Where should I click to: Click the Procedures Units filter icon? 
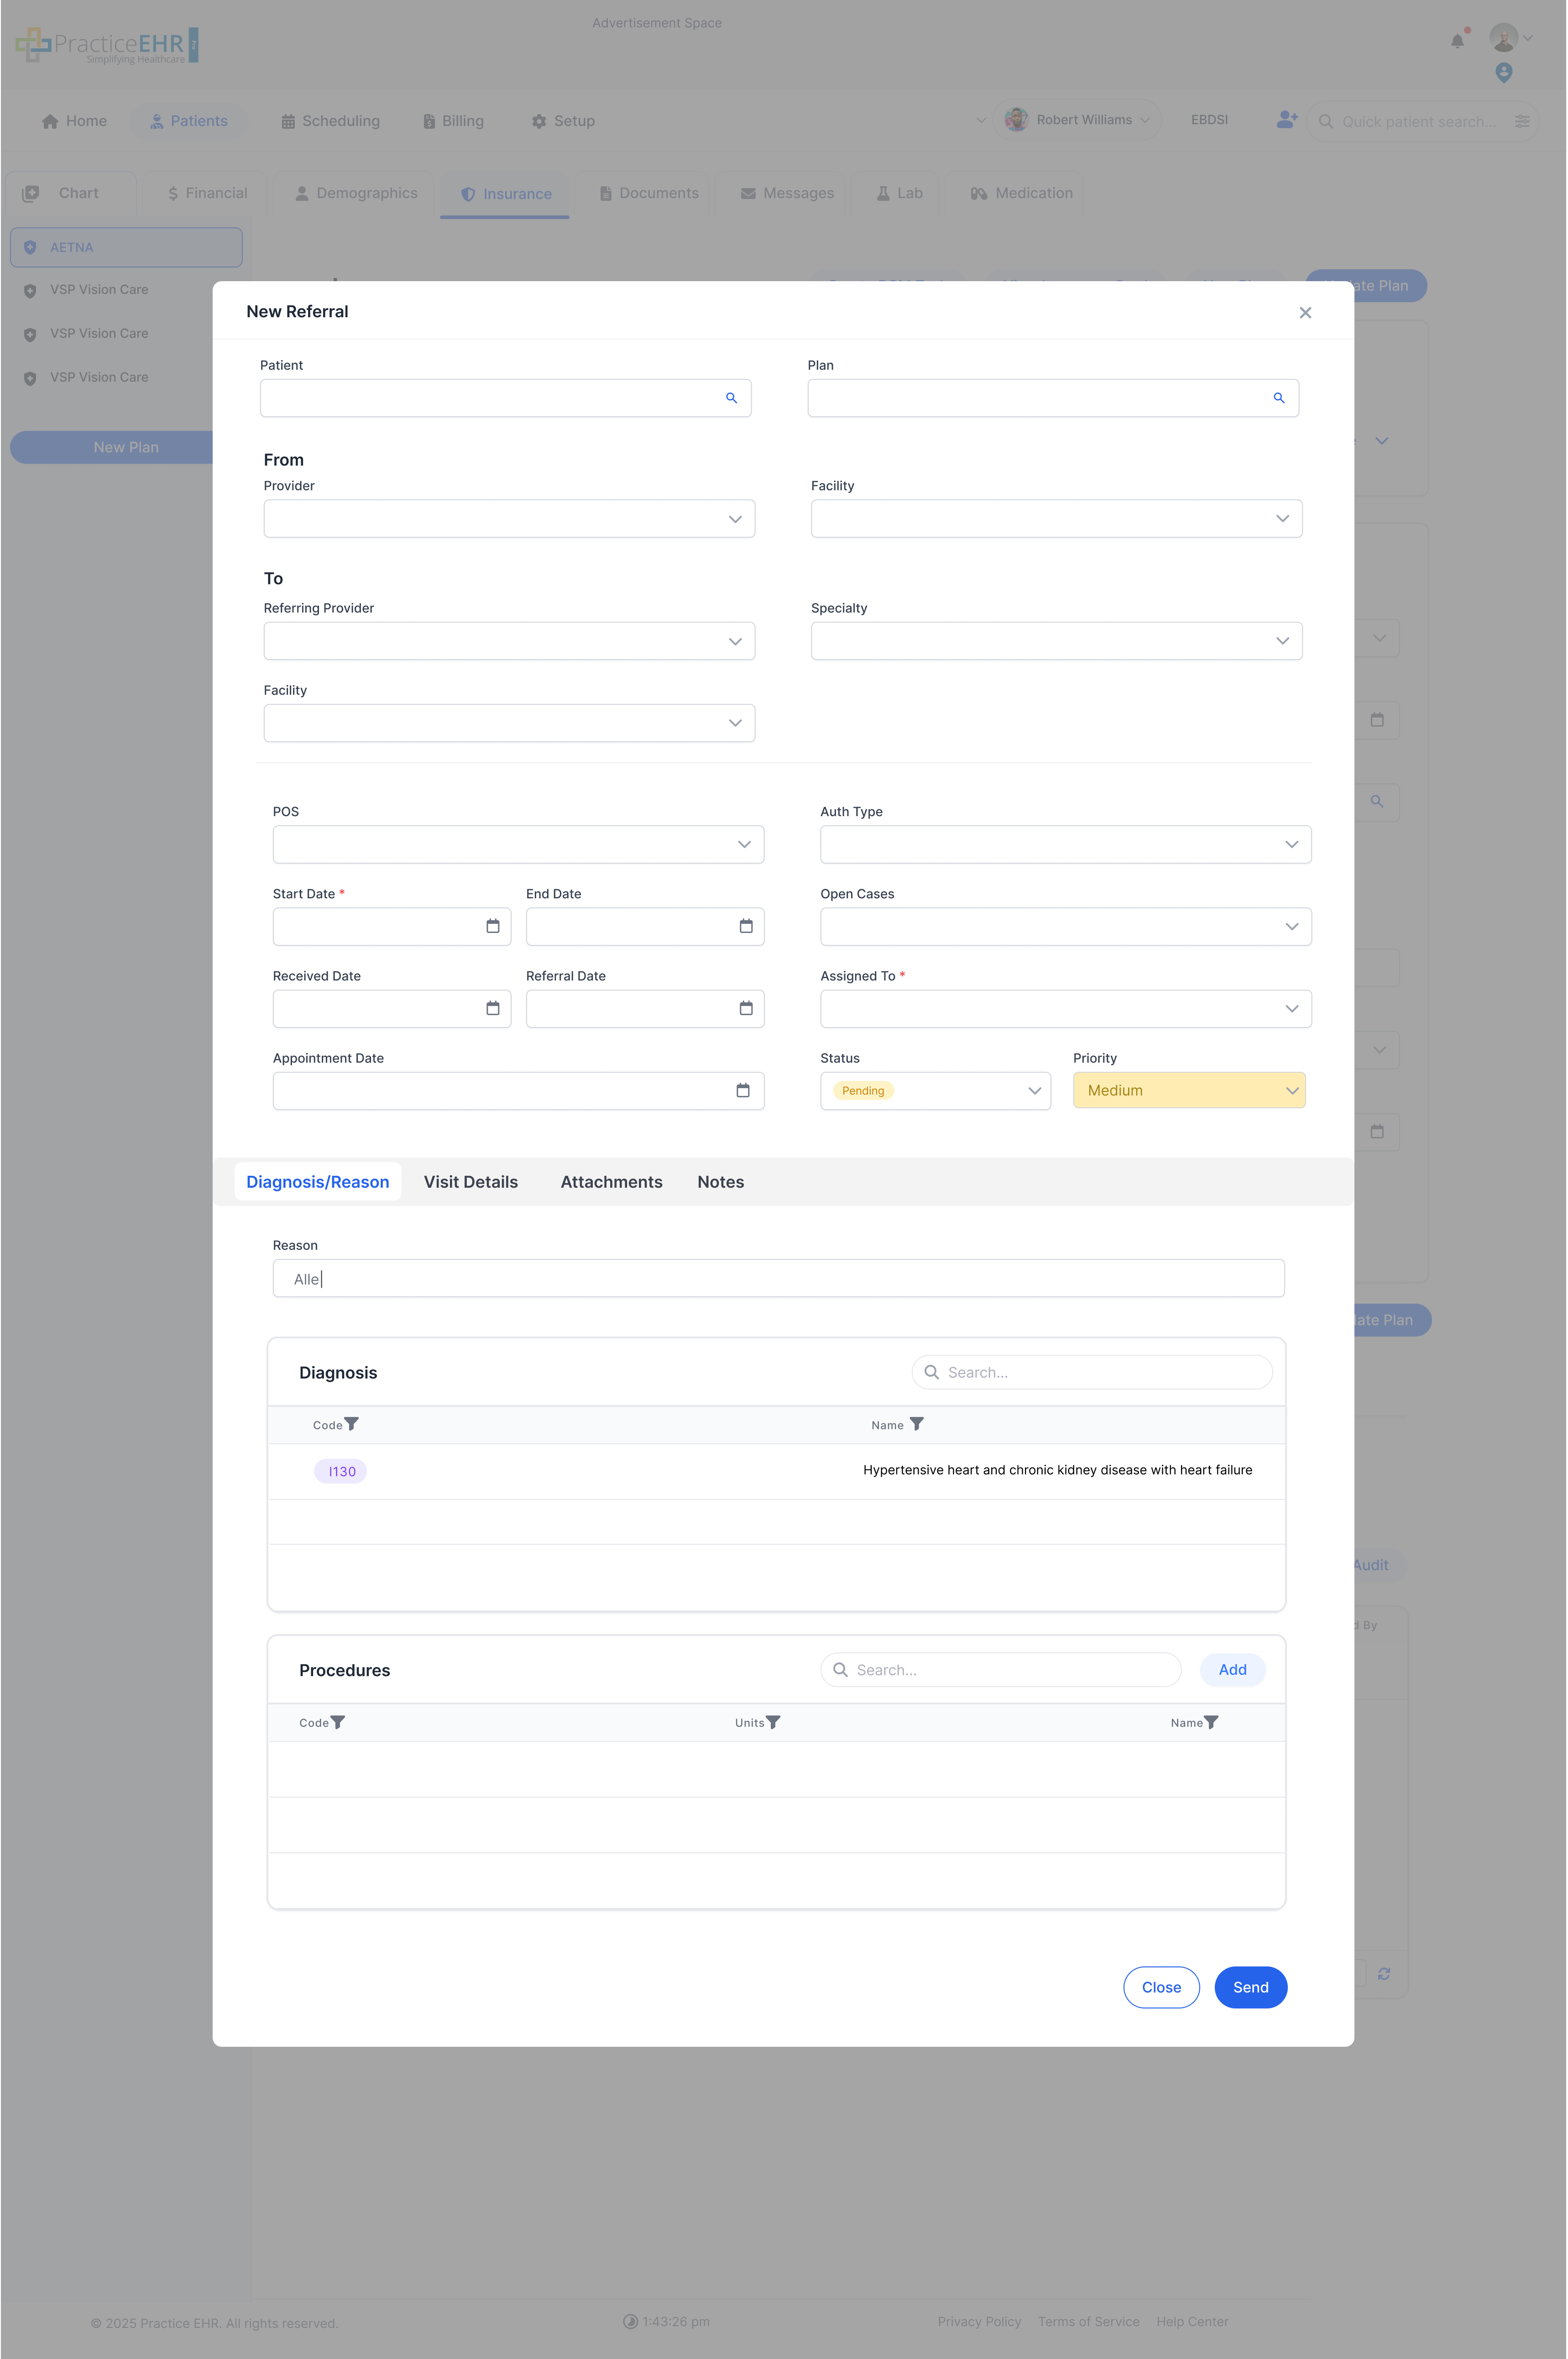coord(773,1722)
